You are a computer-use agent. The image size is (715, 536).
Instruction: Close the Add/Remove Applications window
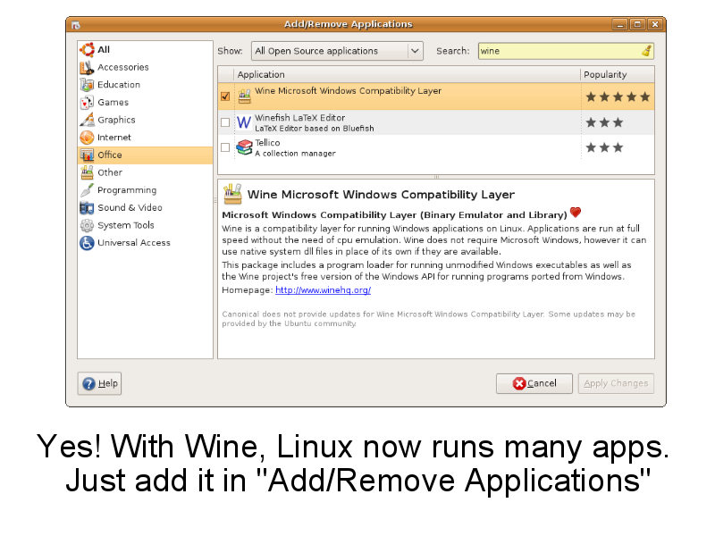(x=655, y=25)
